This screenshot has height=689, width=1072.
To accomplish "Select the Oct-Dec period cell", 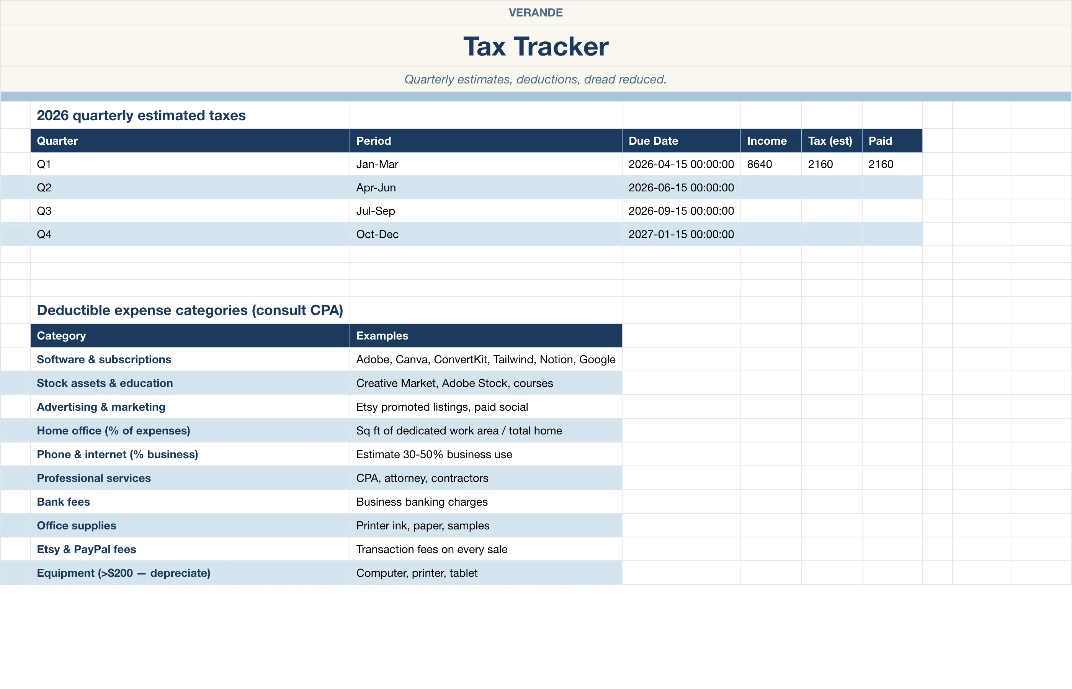I will (486, 234).
